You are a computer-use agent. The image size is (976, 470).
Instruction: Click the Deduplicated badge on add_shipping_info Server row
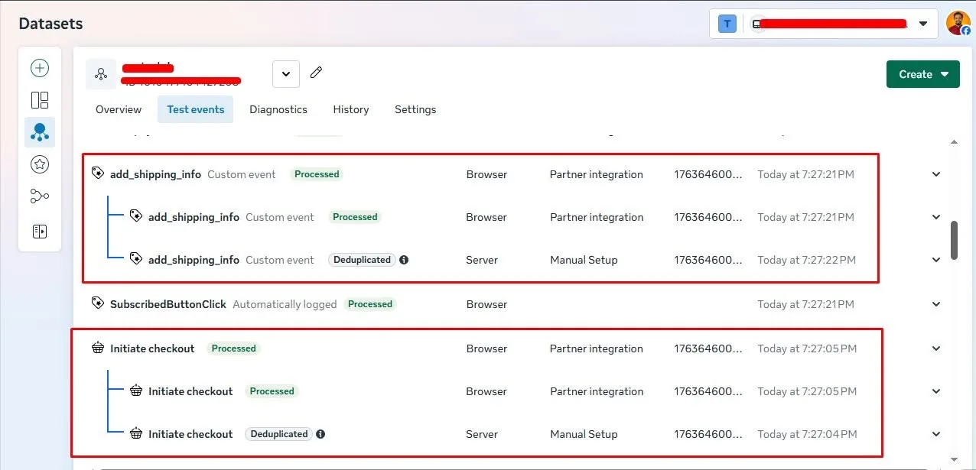(x=363, y=260)
